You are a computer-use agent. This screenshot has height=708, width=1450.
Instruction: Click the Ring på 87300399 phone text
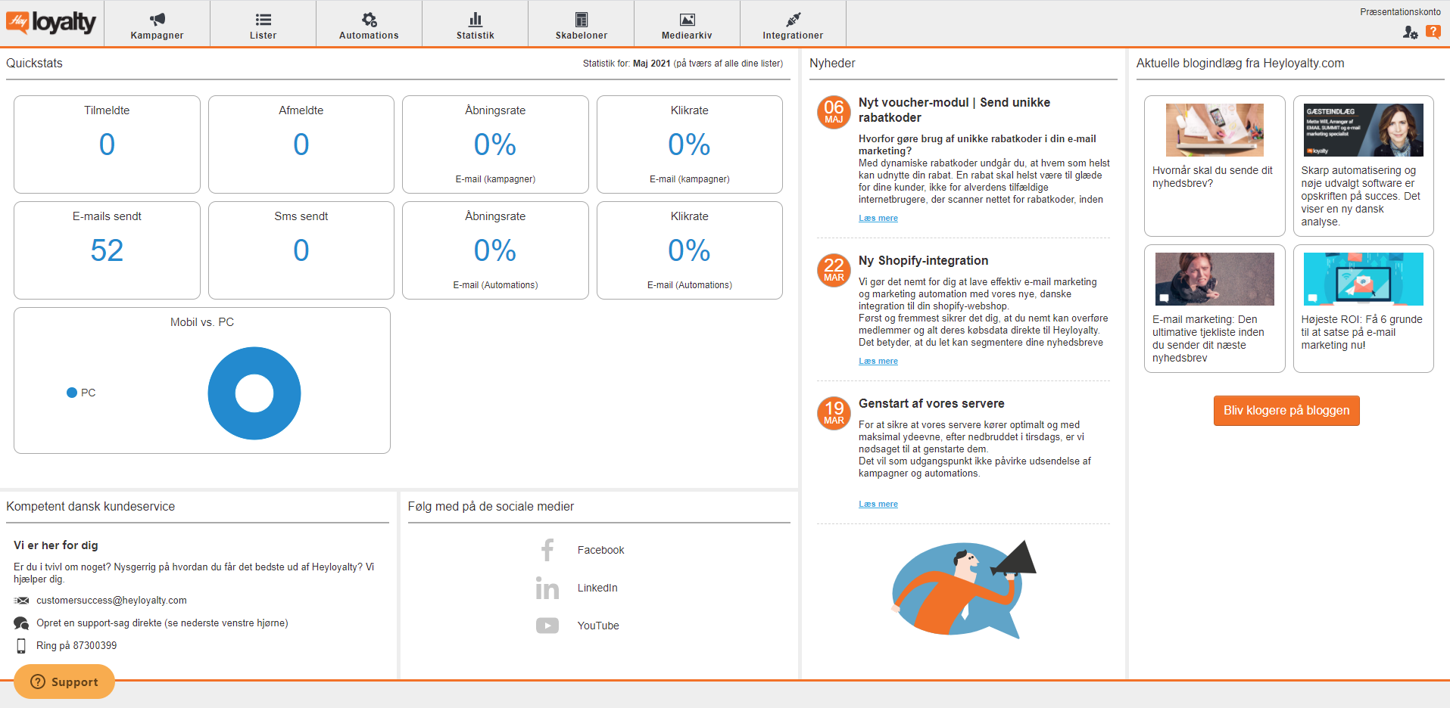76,646
